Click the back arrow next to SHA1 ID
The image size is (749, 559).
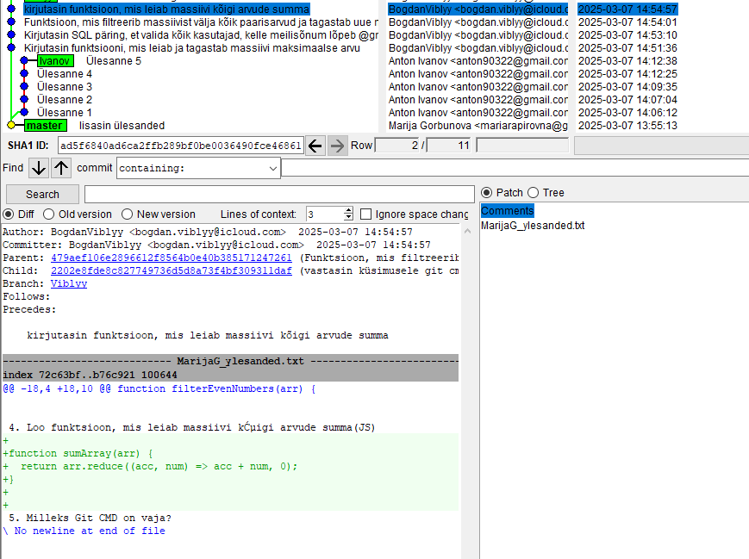(315, 146)
